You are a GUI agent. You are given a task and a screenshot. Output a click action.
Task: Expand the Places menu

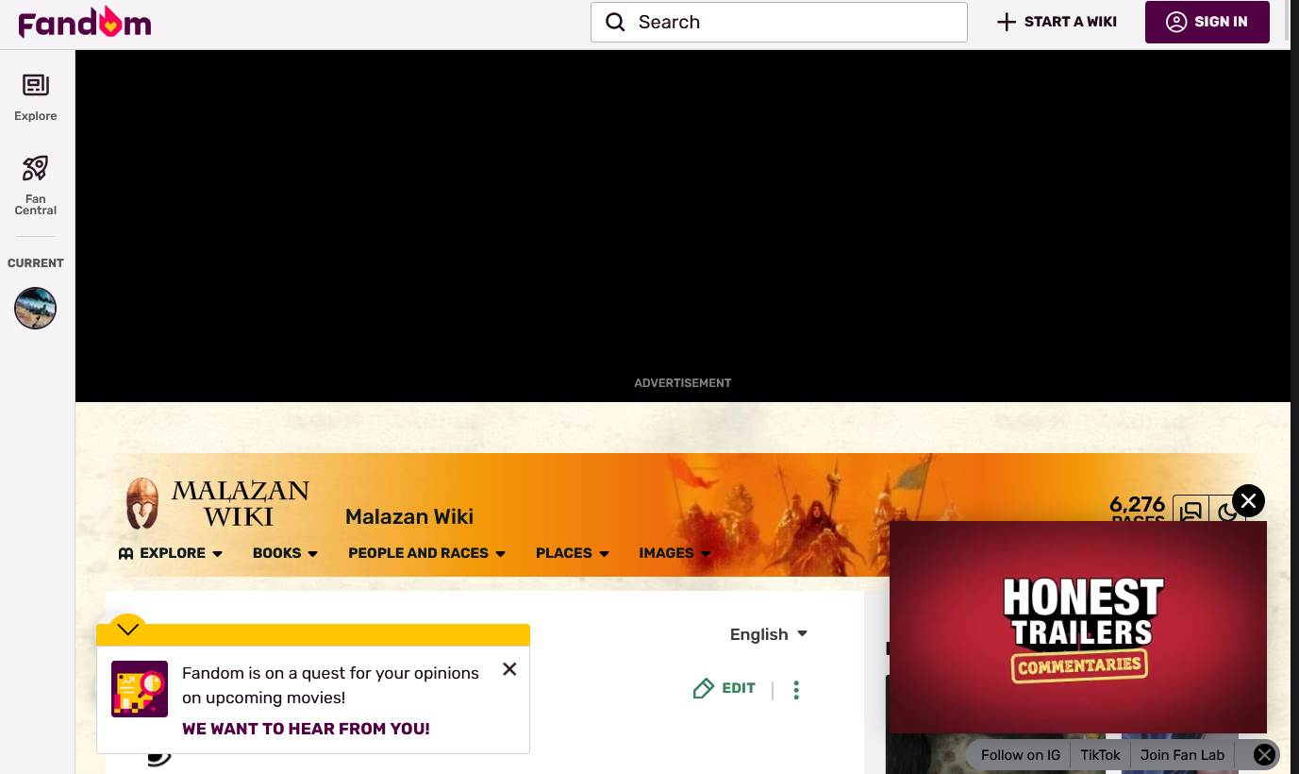pyautogui.click(x=573, y=553)
